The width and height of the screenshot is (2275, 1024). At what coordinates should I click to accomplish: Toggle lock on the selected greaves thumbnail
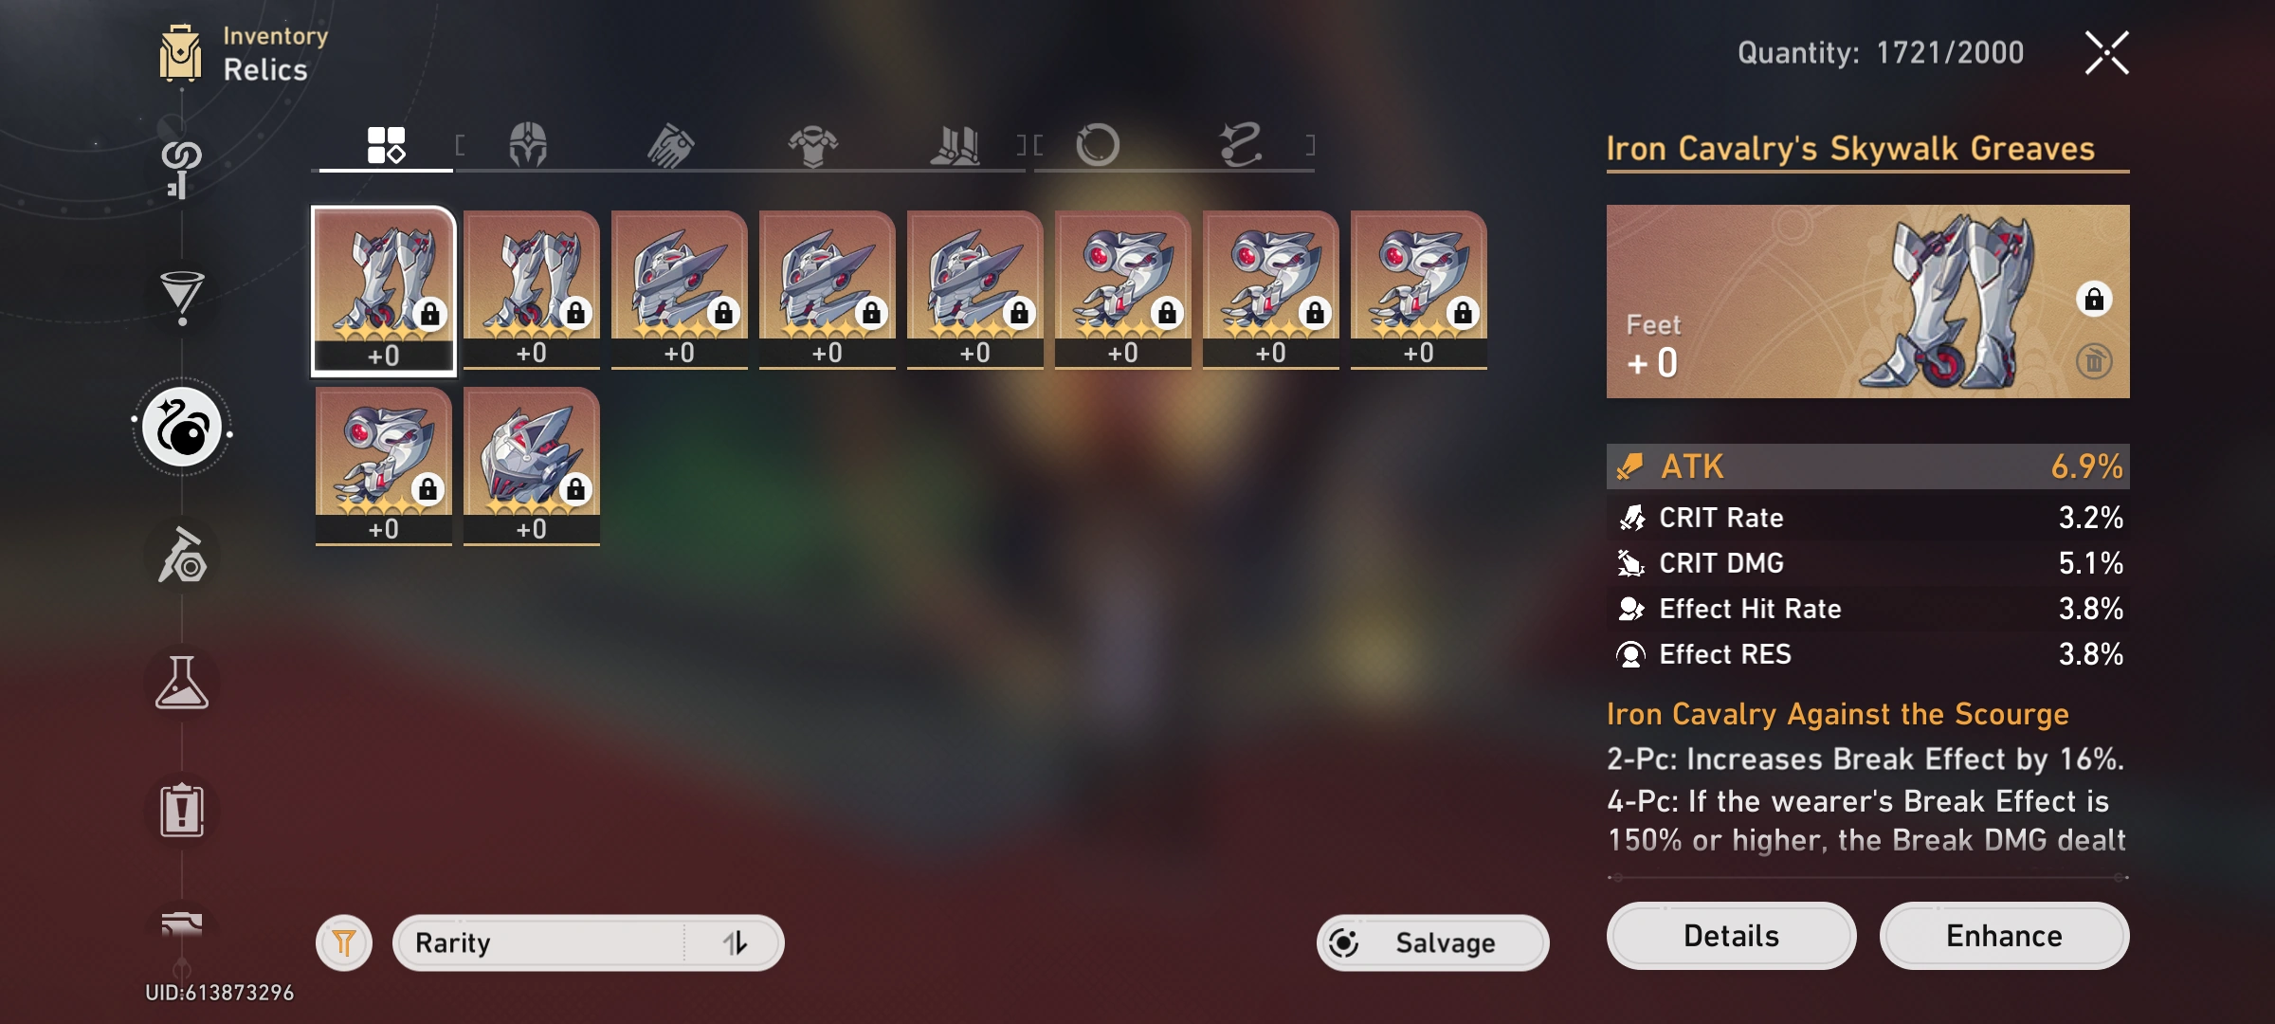[430, 313]
